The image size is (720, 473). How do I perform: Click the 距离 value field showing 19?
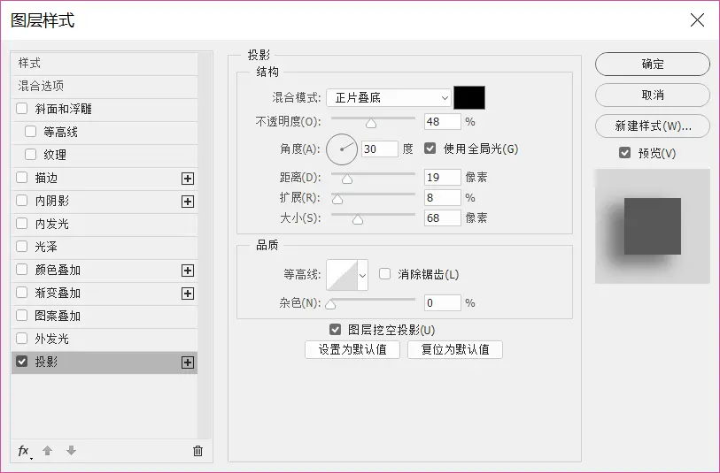[x=442, y=177]
